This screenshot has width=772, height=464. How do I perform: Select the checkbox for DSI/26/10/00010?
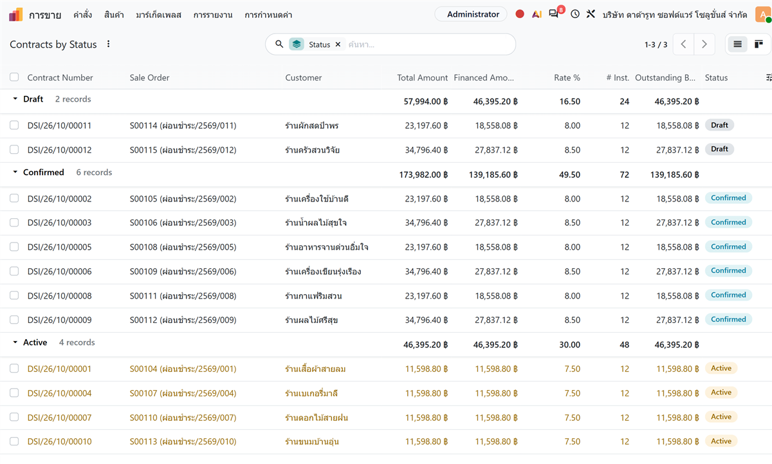click(14, 441)
